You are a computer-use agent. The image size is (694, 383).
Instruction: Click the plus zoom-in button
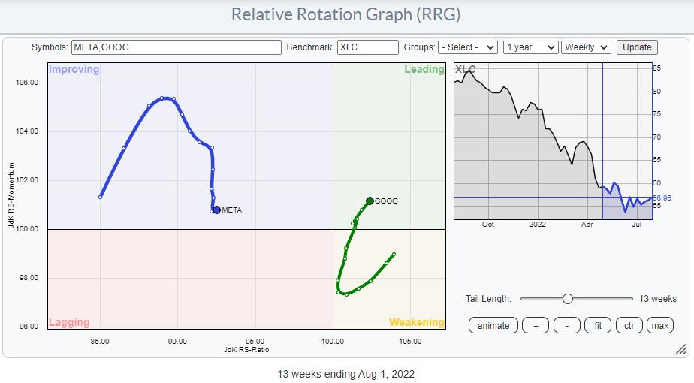coord(536,325)
